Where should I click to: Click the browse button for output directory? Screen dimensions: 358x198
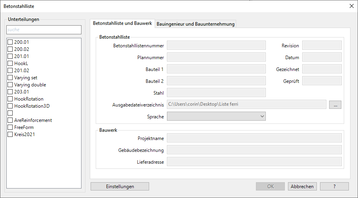click(335, 105)
